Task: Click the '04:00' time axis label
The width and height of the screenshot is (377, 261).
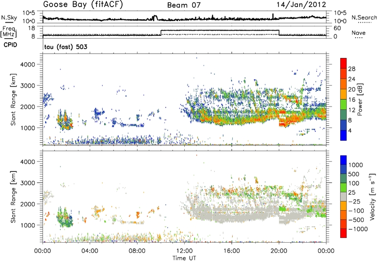Action: [90, 251]
